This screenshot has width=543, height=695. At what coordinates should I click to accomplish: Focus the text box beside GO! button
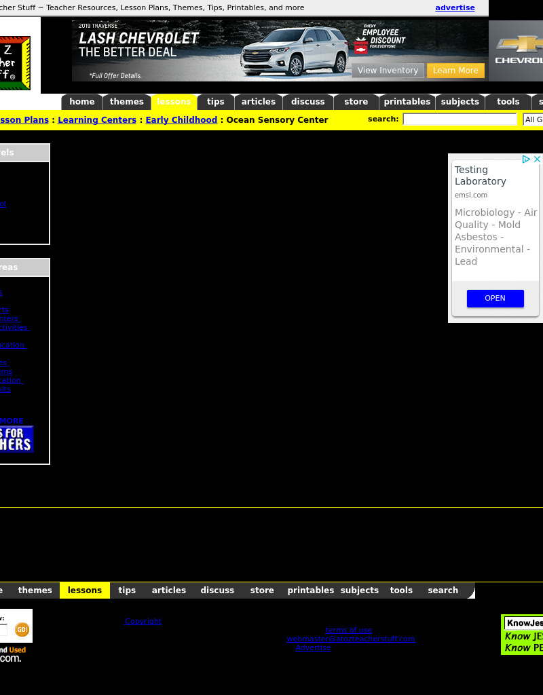click(x=3, y=630)
